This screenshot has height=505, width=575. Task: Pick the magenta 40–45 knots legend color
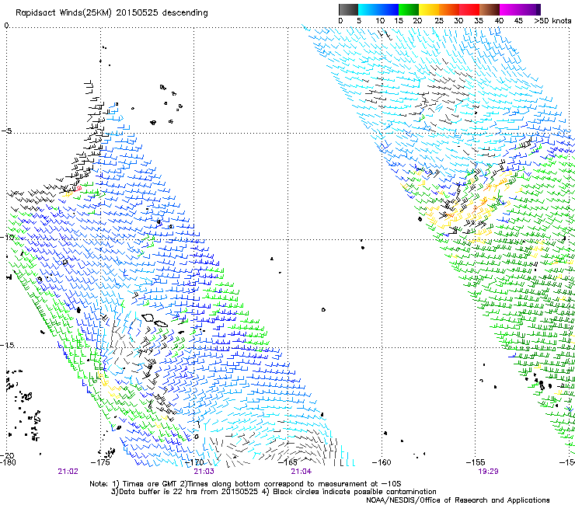(510, 9)
